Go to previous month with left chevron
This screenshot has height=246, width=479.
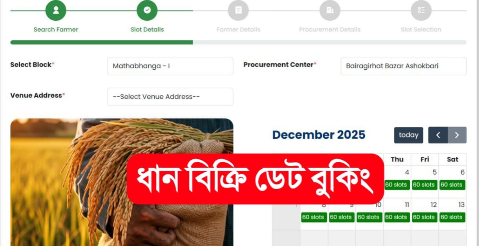(x=438, y=135)
